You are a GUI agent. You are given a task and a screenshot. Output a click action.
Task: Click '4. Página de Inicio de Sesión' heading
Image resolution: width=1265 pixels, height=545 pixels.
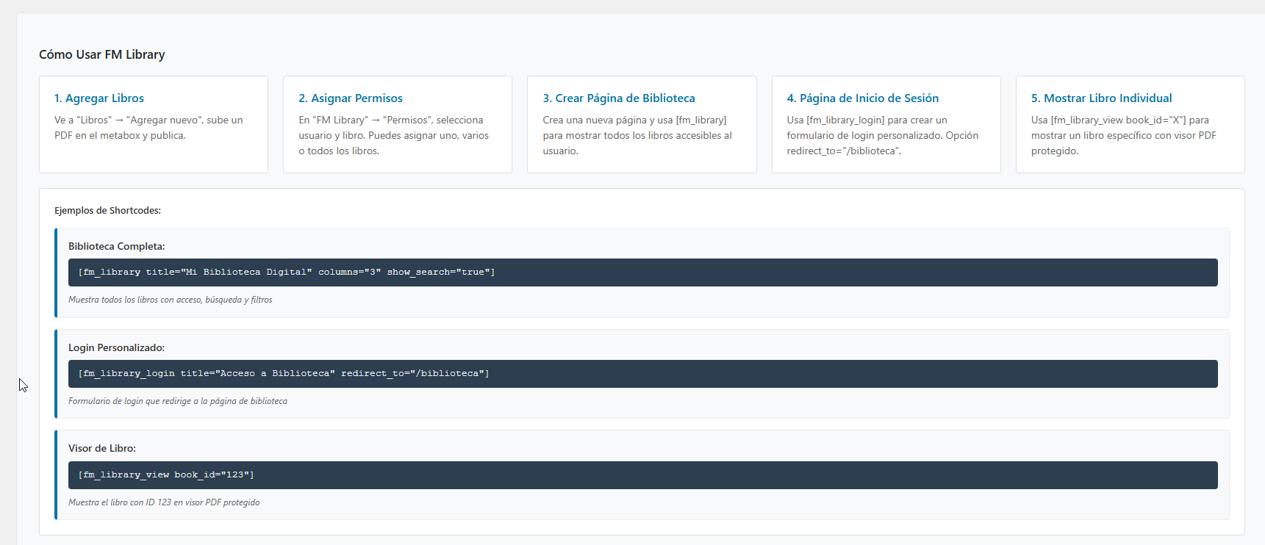(x=862, y=98)
